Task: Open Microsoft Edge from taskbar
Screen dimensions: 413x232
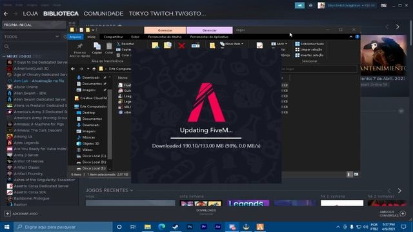Action: 161,227
